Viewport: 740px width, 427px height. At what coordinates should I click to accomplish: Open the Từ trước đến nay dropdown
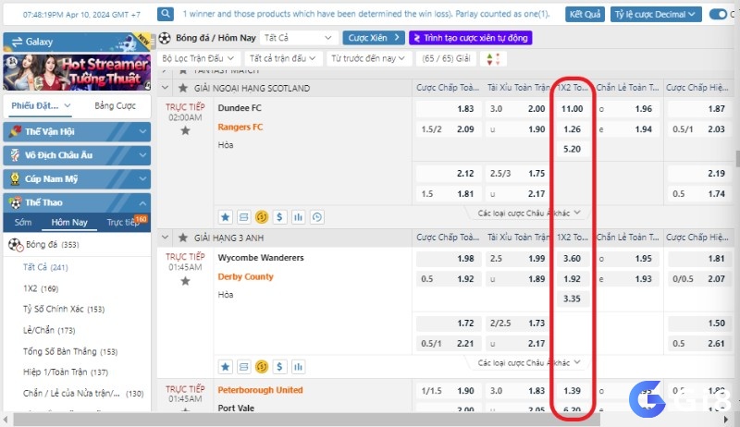coord(368,58)
